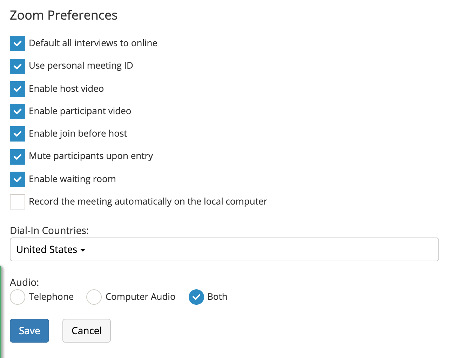This screenshot has width=451, height=358.
Task: Uncheck Enable participant video
Action: click(17, 111)
